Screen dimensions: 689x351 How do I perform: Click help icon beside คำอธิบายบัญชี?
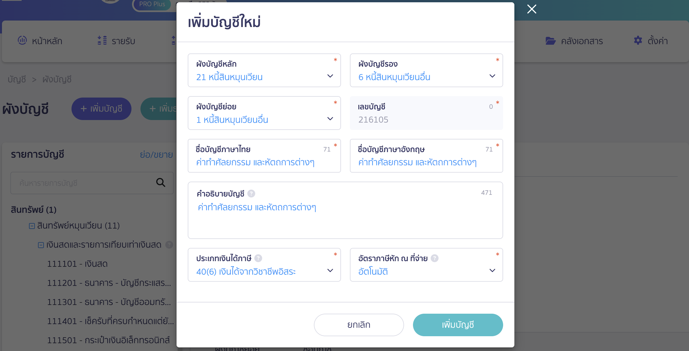pos(251,194)
